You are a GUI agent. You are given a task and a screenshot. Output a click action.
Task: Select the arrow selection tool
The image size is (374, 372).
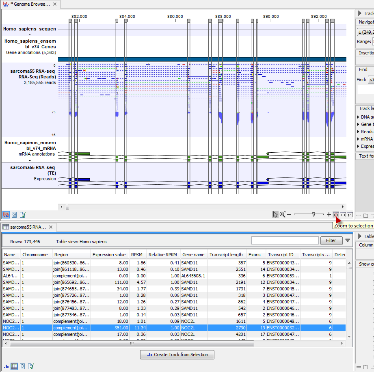tap(275, 215)
